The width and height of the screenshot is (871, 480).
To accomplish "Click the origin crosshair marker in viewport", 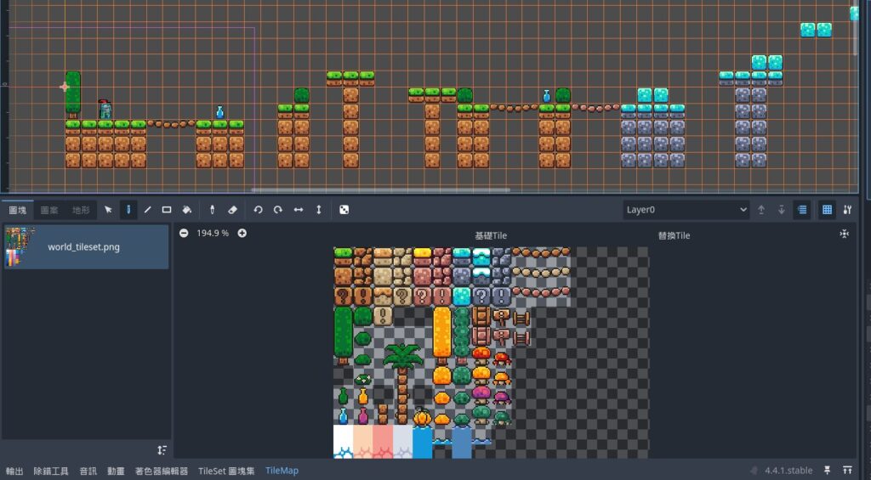I will [65, 87].
